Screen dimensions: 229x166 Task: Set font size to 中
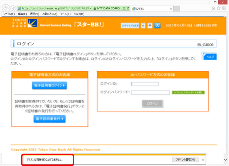(x=150, y=26)
